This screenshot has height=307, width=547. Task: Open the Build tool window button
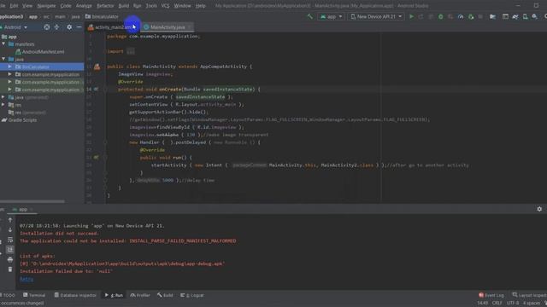[x=165, y=295]
